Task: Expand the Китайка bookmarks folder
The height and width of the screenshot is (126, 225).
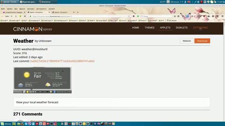Action: pyautogui.click(x=132, y=21)
